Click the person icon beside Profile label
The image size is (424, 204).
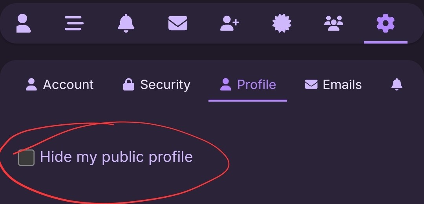tap(226, 84)
